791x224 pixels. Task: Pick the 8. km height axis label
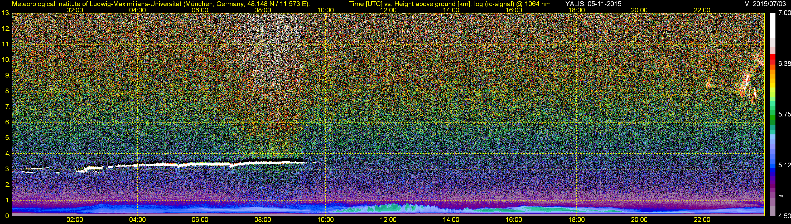[7, 91]
